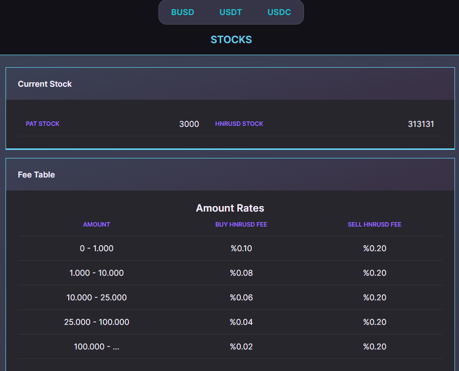Click the %0.10 buy fee value
The height and width of the screenshot is (371, 459).
tap(241, 248)
